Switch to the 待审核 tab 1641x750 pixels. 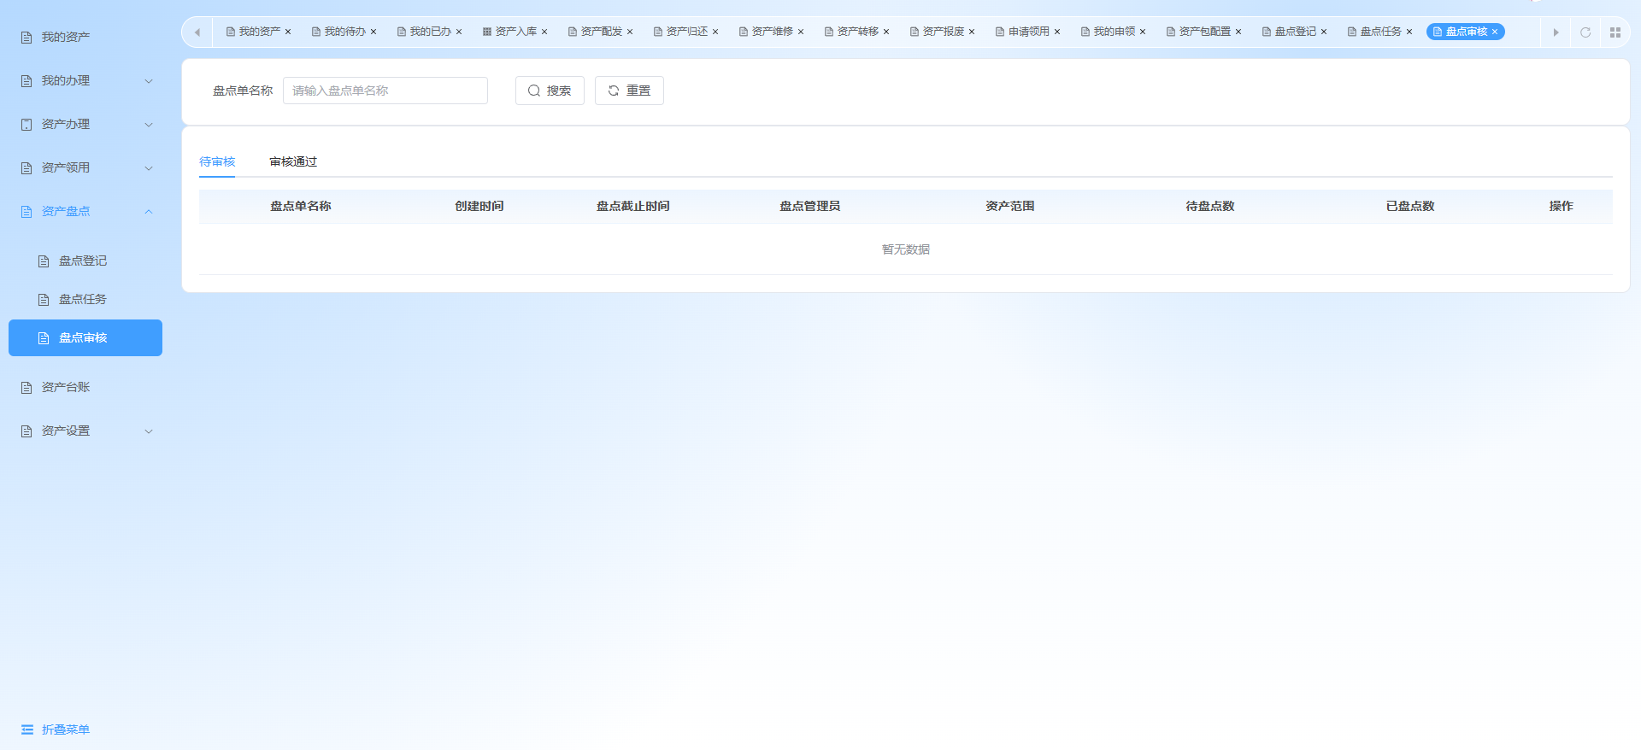click(x=217, y=161)
